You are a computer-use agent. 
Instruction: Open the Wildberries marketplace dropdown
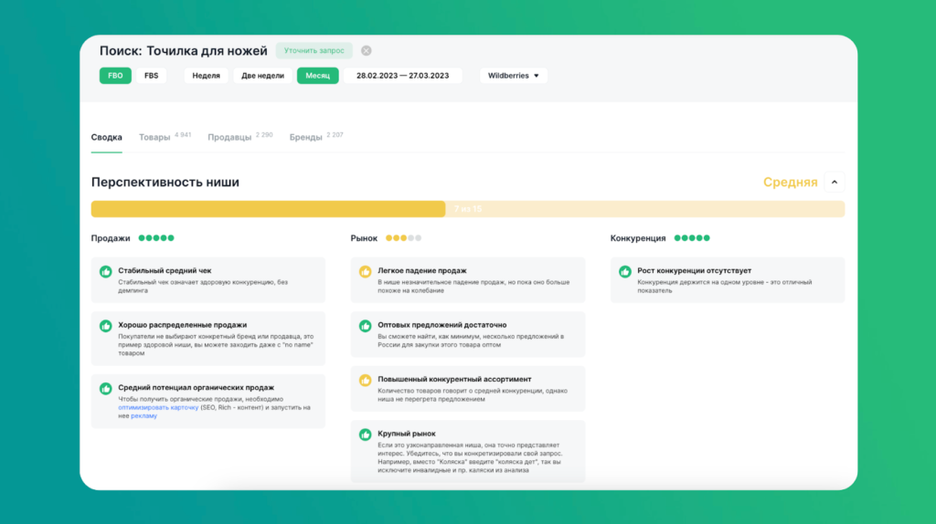pos(513,76)
